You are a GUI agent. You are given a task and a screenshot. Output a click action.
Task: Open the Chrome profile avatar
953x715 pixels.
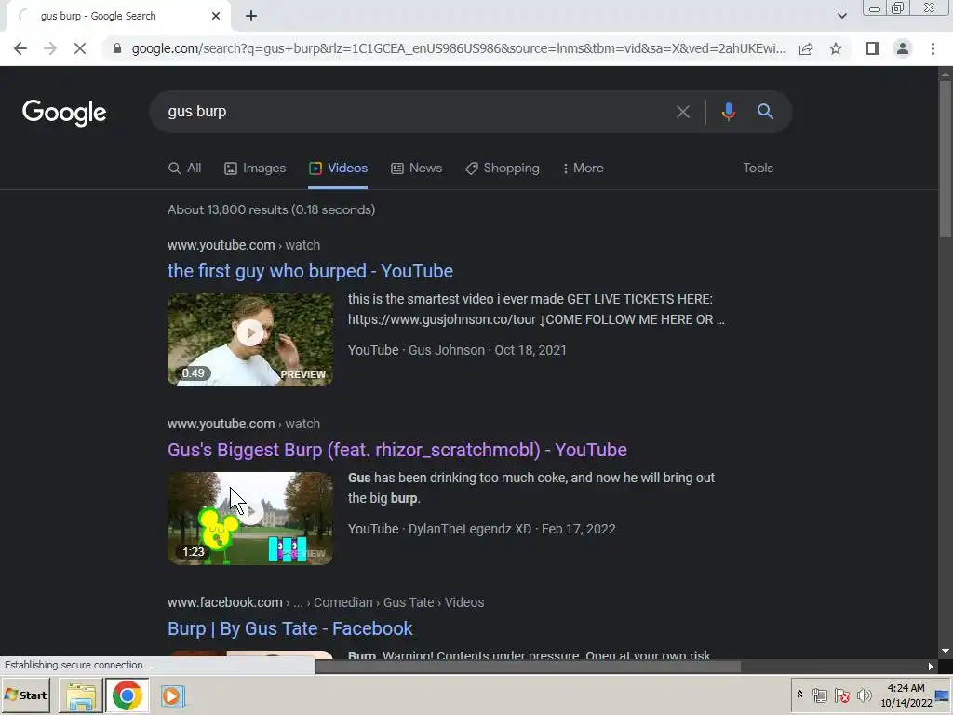[903, 48]
